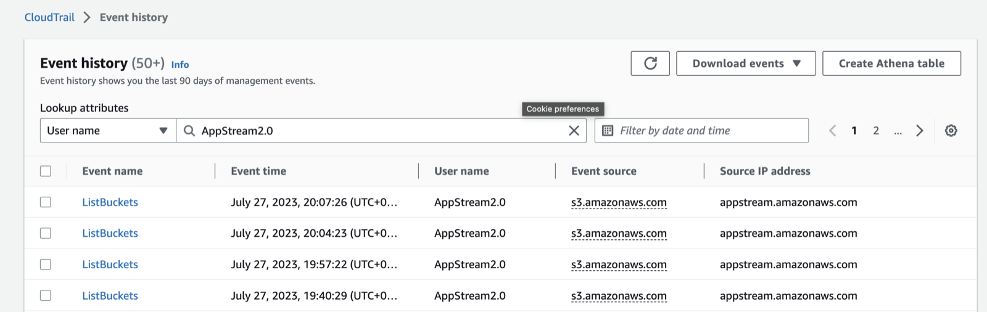Click the pagination ellipsis for more pages
The height and width of the screenshot is (312, 987).
(x=898, y=131)
